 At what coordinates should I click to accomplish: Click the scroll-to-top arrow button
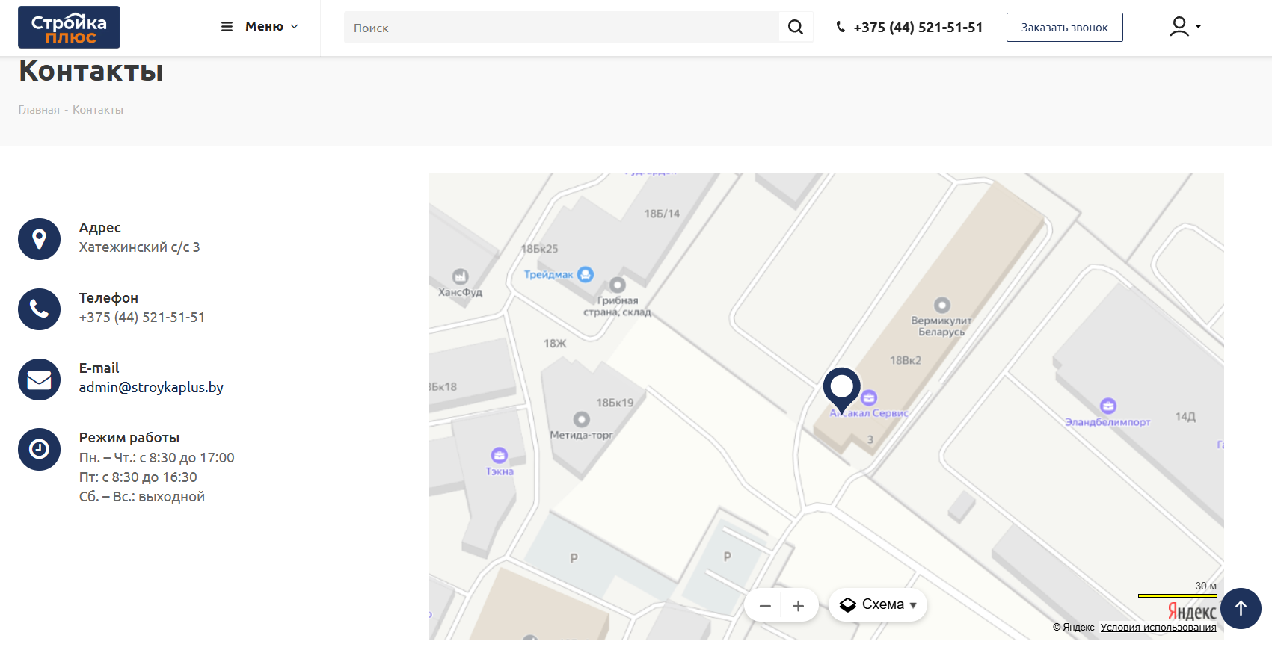(1241, 608)
